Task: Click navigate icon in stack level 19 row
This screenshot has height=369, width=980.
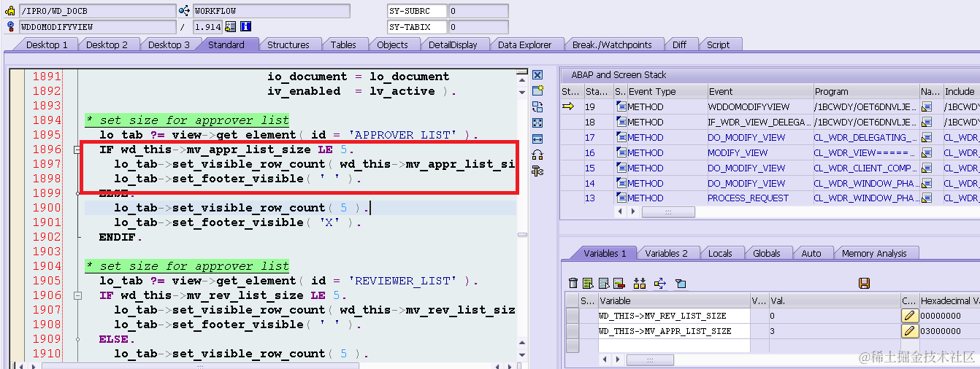Action: [x=927, y=107]
